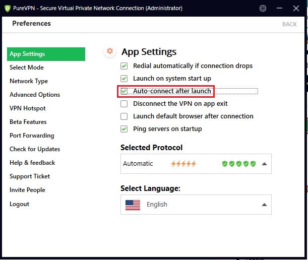Switch to Advanced Options section

click(35, 95)
